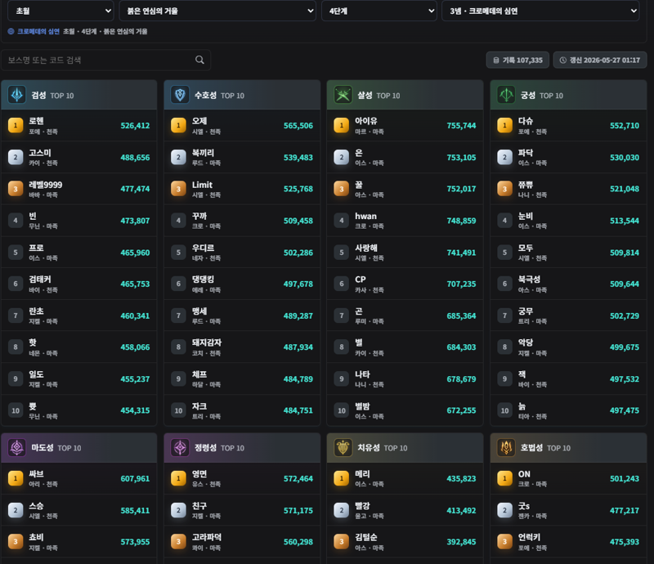Click the player name 김털순
The image size is (654, 564).
pos(365,537)
